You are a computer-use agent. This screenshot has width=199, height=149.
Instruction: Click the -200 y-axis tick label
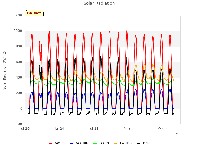(x=18, y=124)
